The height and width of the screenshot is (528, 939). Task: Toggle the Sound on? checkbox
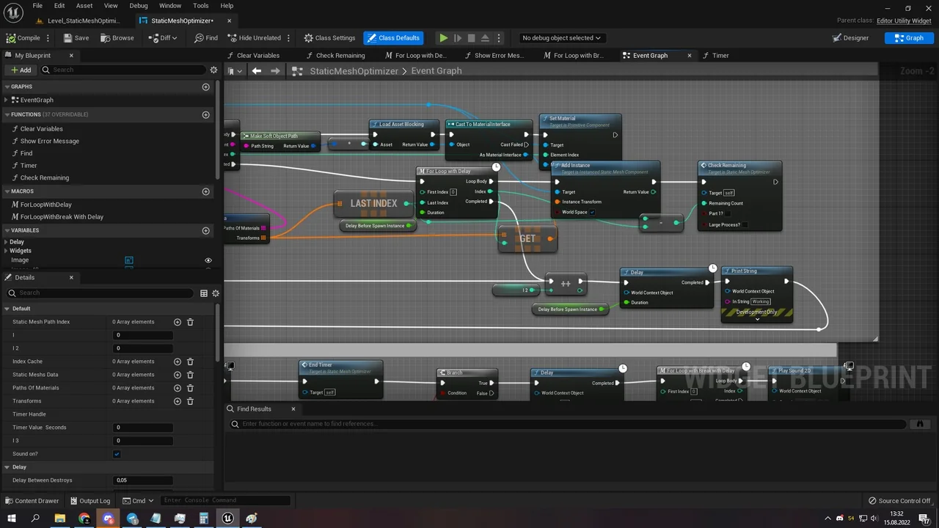point(117,453)
